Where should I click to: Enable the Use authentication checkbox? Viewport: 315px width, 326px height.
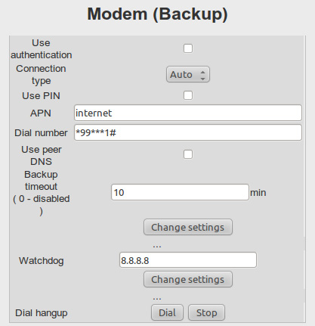(188, 48)
